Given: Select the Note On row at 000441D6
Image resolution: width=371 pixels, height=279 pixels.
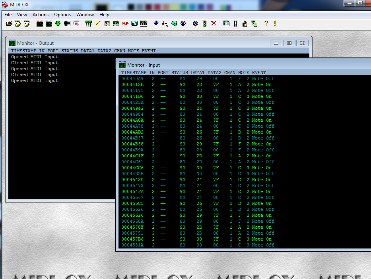Looking at the screenshot, I should (196, 96).
